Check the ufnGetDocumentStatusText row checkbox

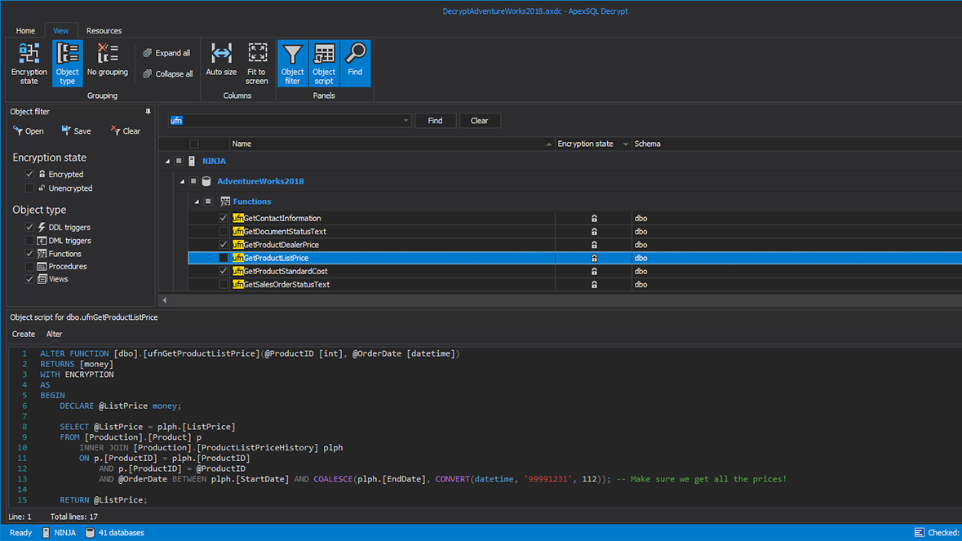pyautogui.click(x=224, y=232)
